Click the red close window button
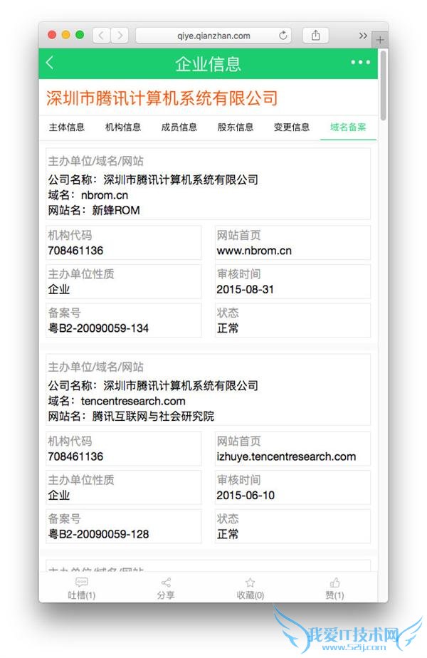 (52, 35)
